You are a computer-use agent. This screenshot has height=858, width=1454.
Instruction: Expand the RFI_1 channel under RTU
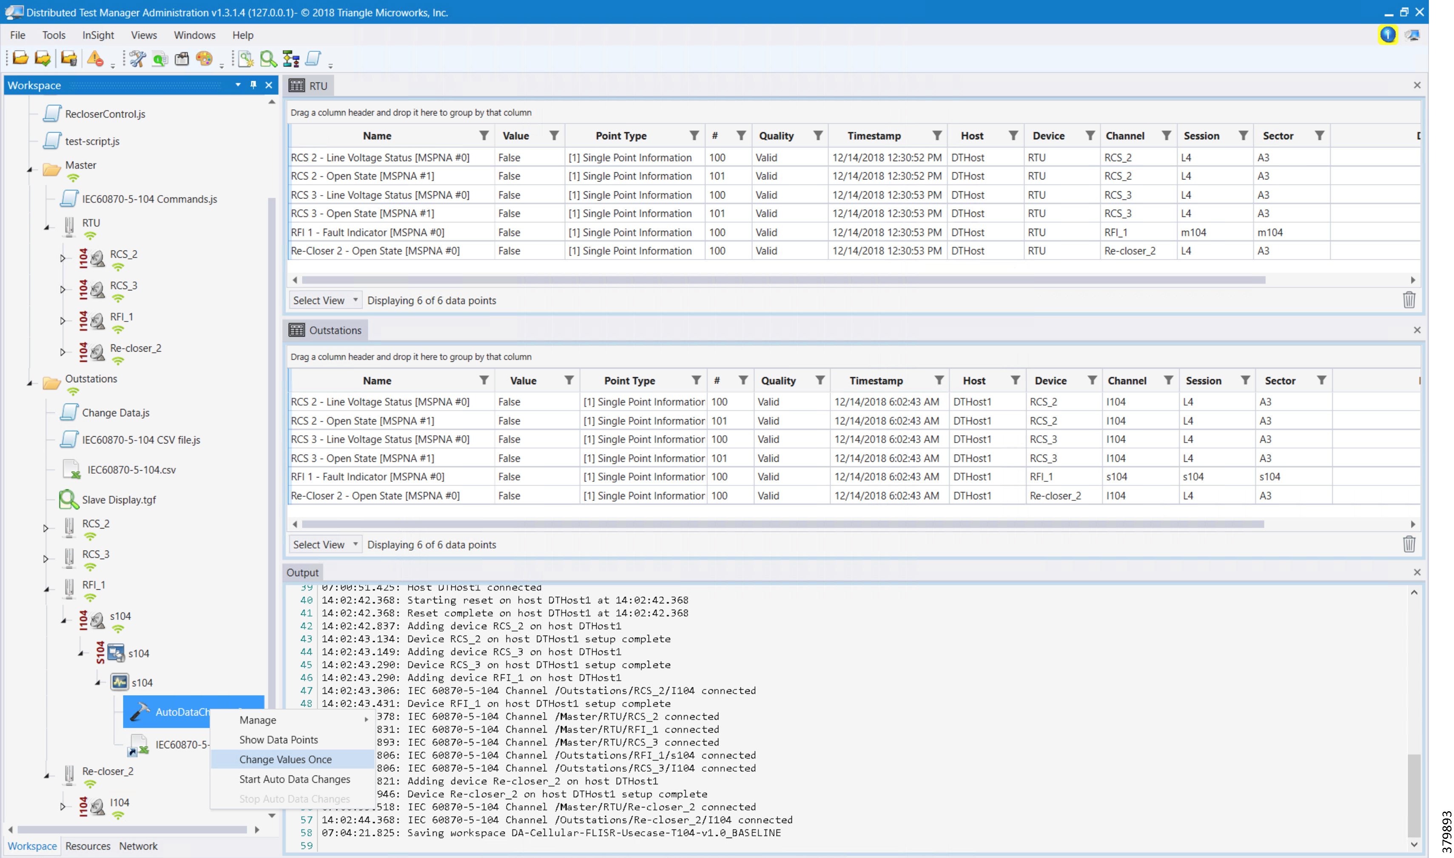click(63, 320)
